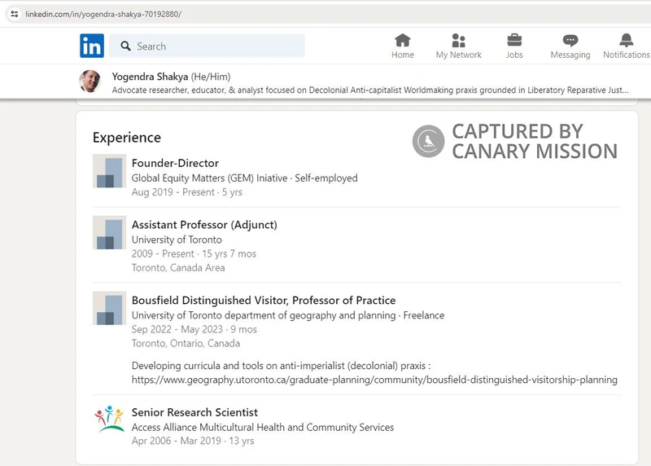This screenshot has height=466, width=651.
Task: Click the Home house icon
Action: (x=402, y=40)
